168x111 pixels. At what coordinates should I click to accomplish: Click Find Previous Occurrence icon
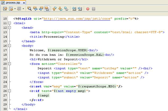[35, 9]
